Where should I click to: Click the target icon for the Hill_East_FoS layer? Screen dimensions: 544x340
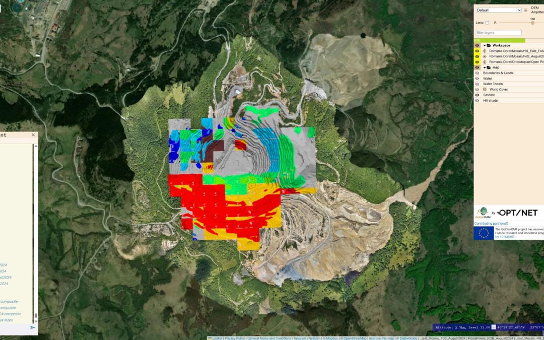pyautogui.click(x=485, y=51)
